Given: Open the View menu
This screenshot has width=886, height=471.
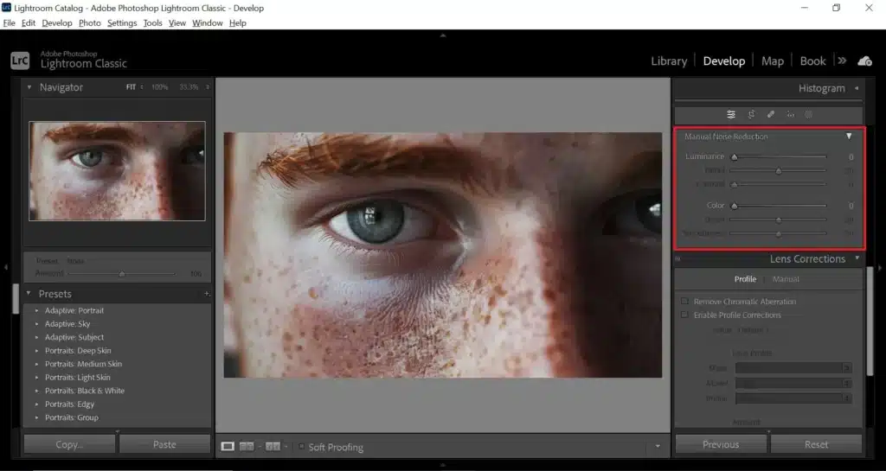Looking at the screenshot, I should (x=177, y=23).
